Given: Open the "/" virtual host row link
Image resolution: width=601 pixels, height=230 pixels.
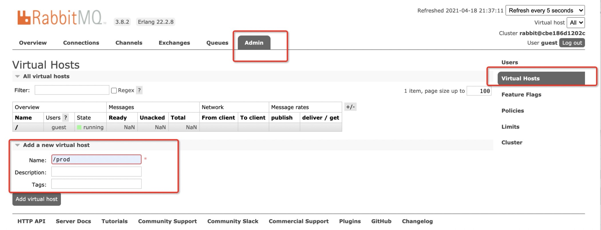Looking at the screenshot, I should [x=17, y=127].
